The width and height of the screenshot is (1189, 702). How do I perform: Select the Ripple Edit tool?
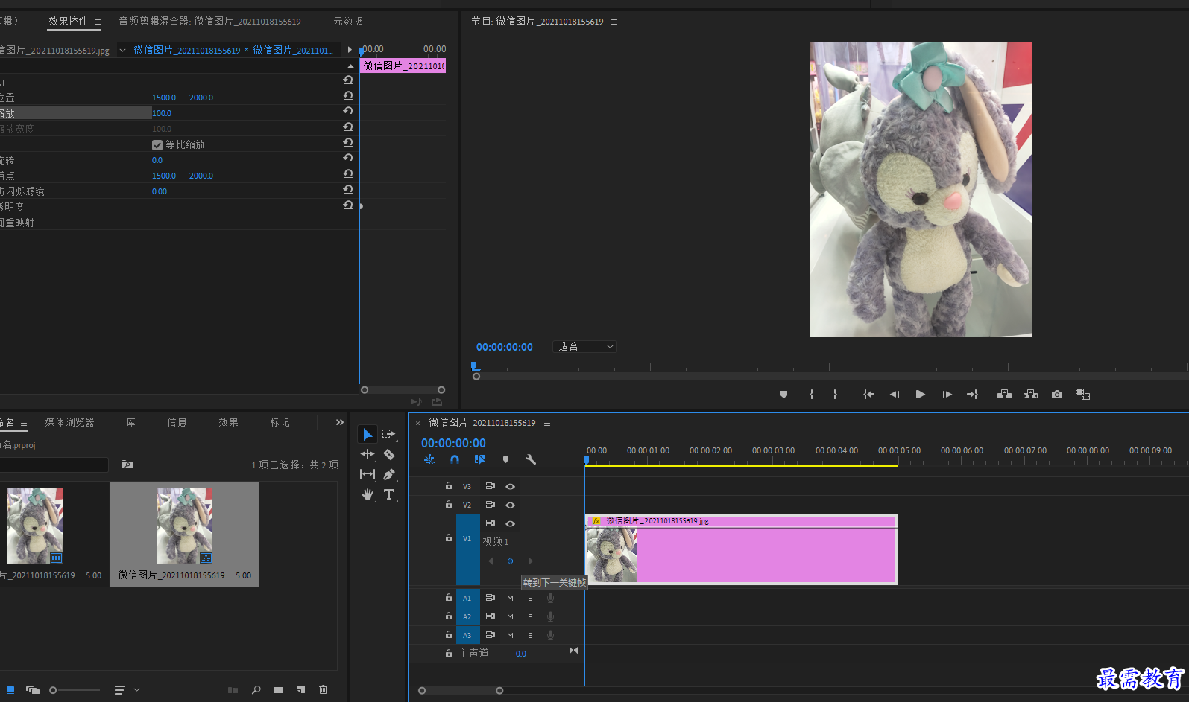point(367,454)
